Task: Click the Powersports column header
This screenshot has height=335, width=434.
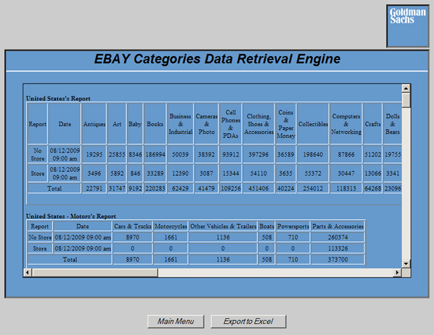Action: click(x=293, y=226)
